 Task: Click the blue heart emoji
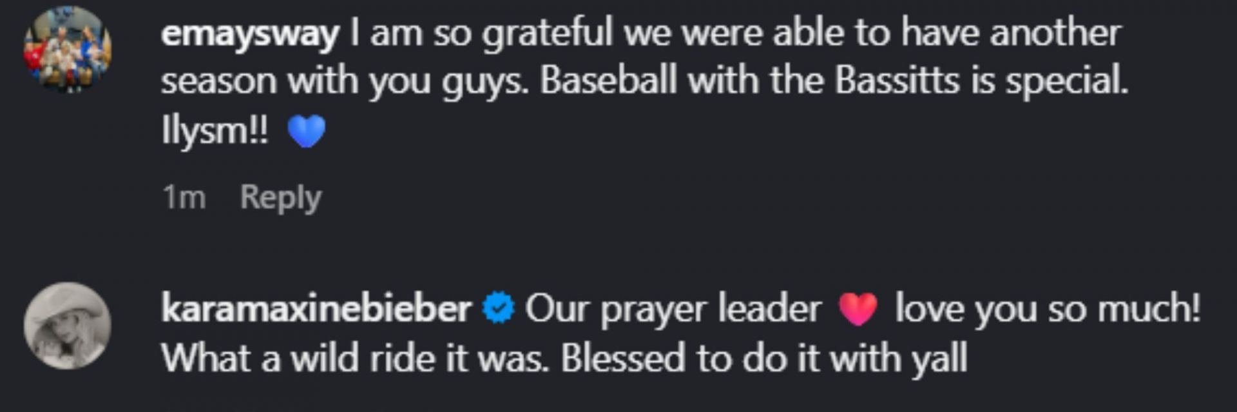point(307,132)
